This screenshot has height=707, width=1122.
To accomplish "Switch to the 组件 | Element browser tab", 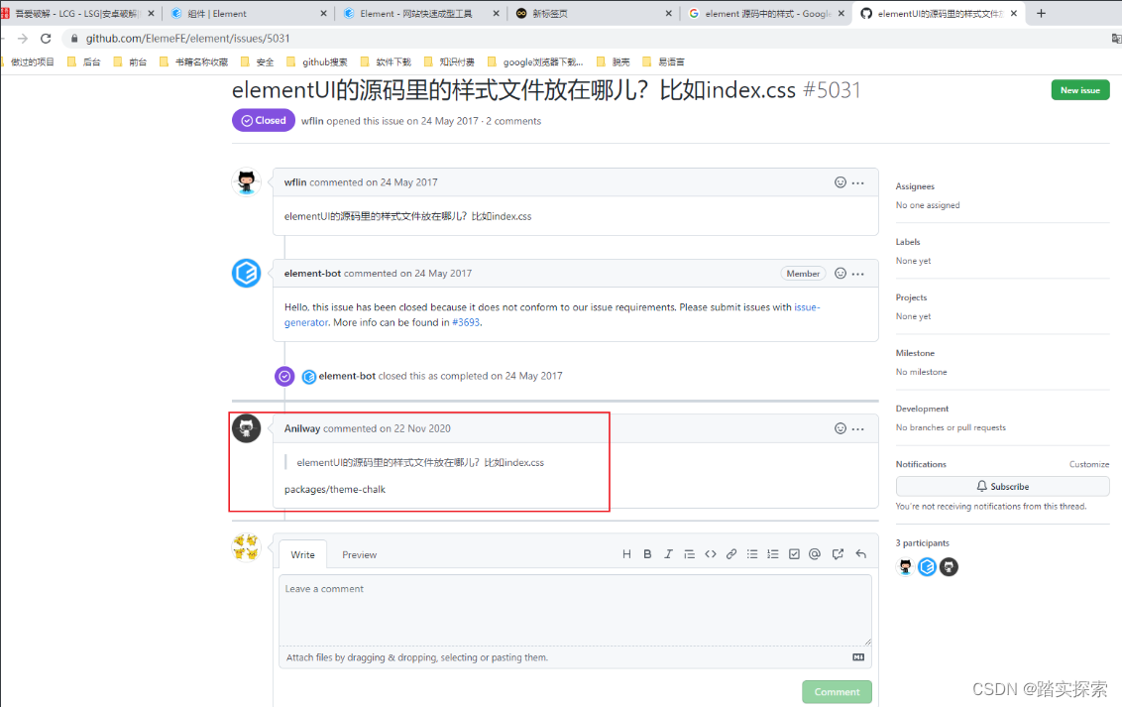I will click(247, 13).
